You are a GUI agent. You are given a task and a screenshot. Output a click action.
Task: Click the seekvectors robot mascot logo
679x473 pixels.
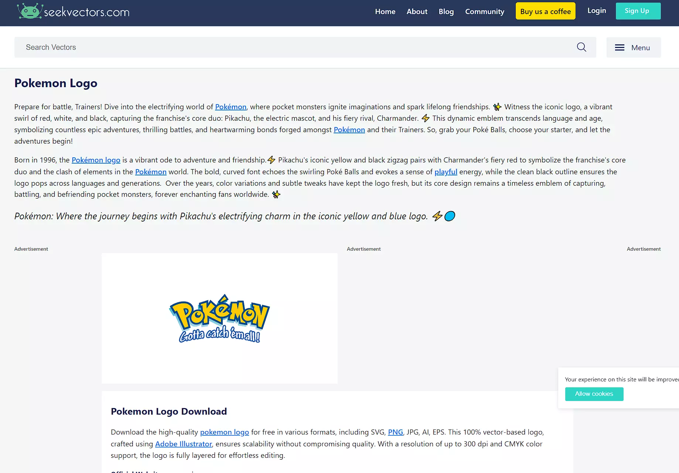pyautogui.click(x=30, y=11)
